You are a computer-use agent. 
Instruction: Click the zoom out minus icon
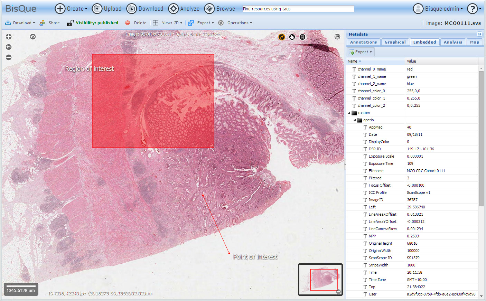9,57
